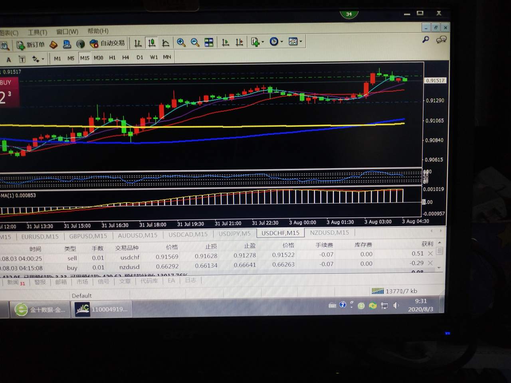
Task: Switch chart to candlestick mode
Action: [x=152, y=43]
